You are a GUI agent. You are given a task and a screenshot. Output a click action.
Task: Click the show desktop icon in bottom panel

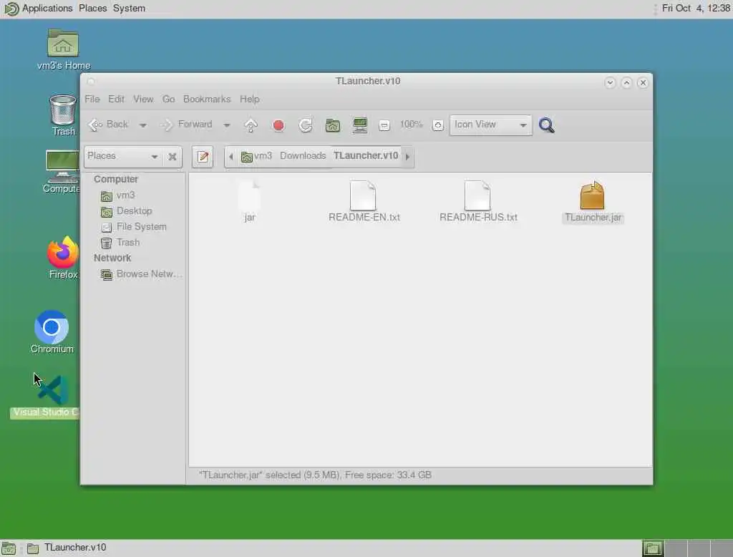tap(9, 548)
